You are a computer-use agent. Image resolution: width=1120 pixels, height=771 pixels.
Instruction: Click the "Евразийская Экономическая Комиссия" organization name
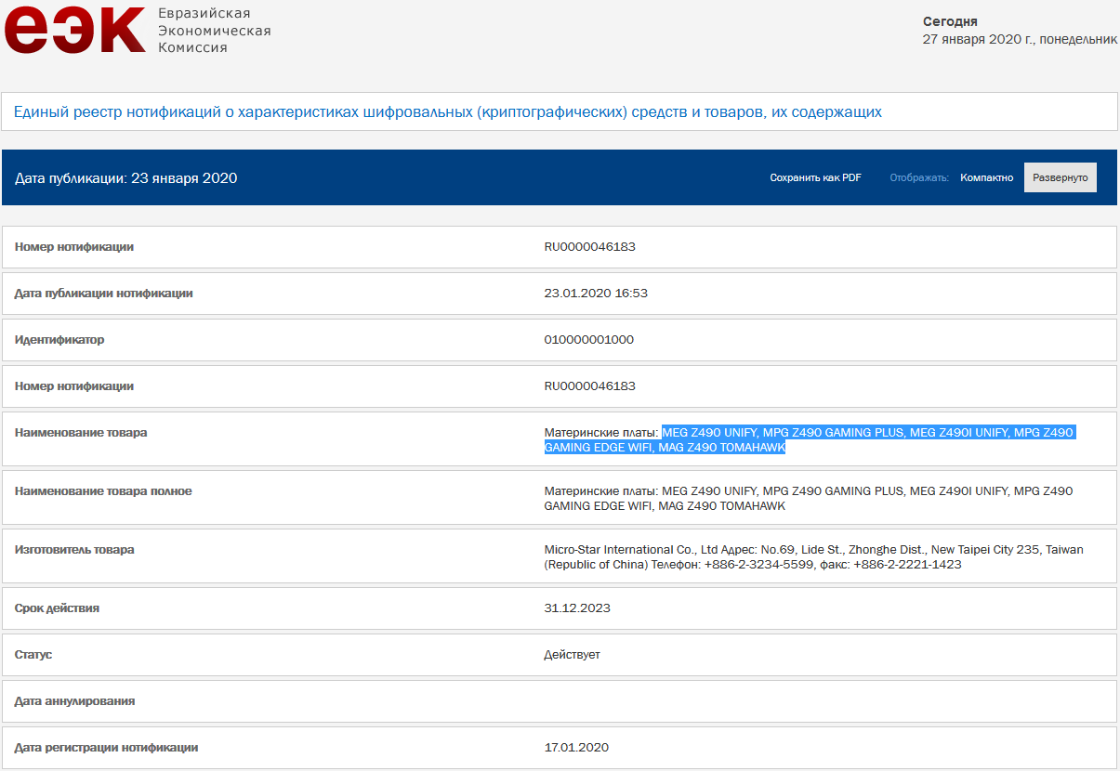pyautogui.click(x=214, y=31)
